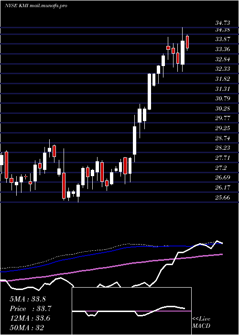
Task: Click the tall white candle spanning 30.28 to 32.33
Action: point(149,91)
